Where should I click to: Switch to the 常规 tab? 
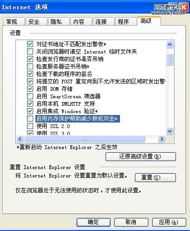coord(14,21)
